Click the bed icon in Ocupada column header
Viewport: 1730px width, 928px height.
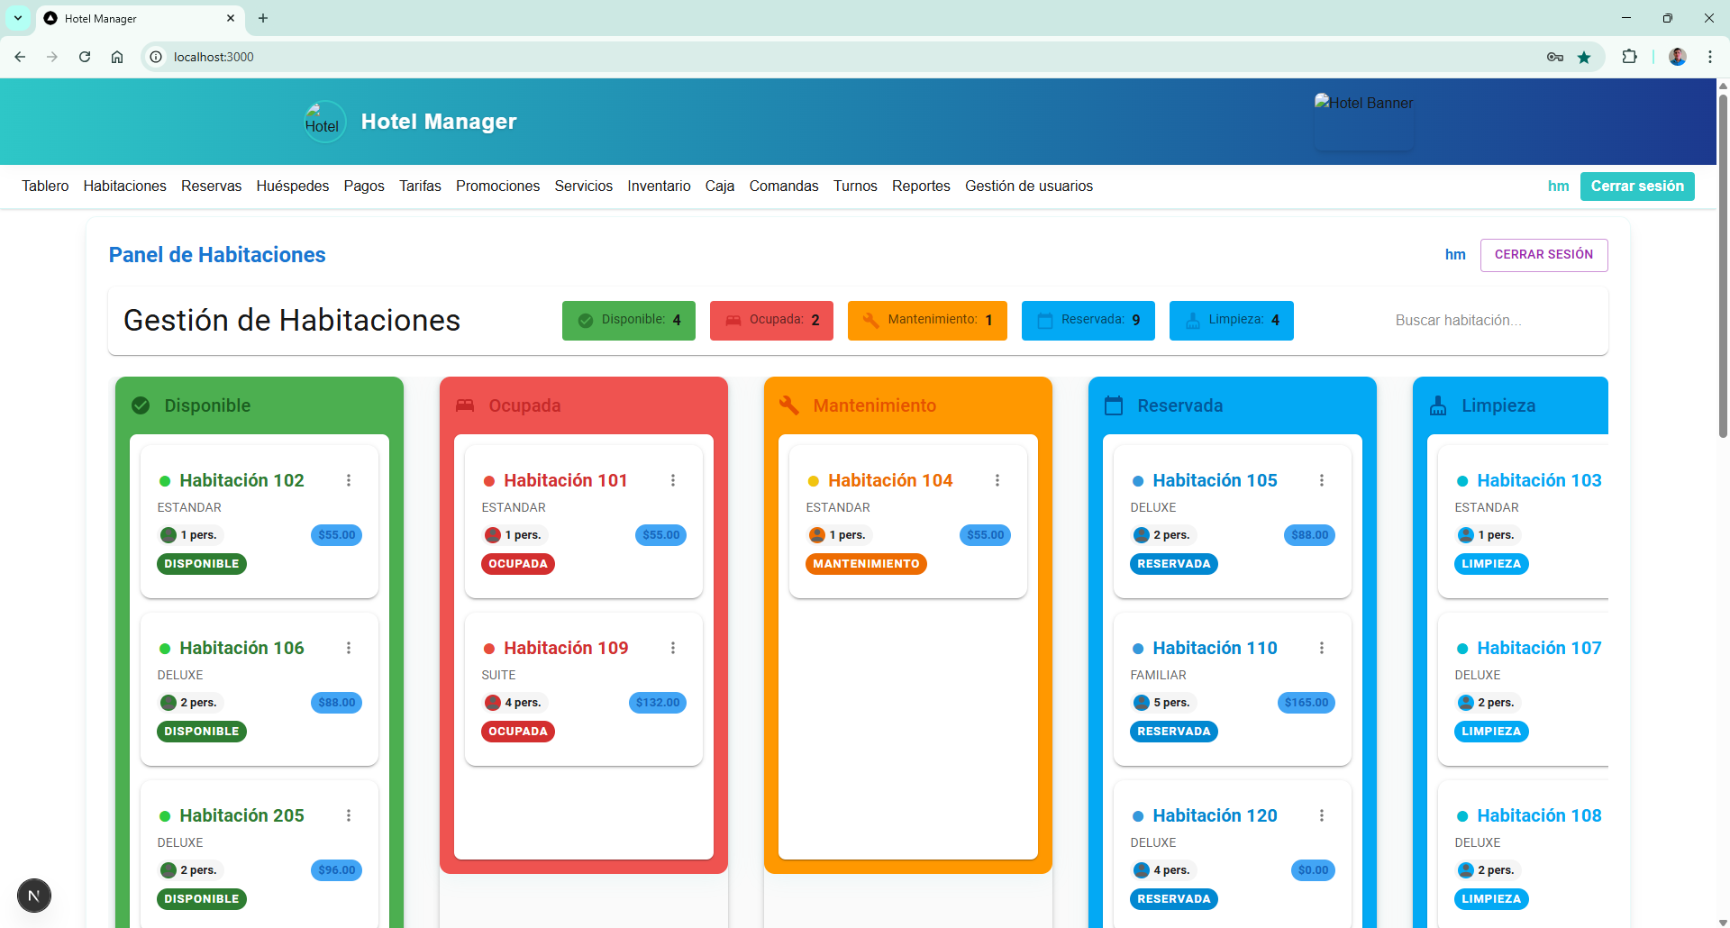(465, 405)
